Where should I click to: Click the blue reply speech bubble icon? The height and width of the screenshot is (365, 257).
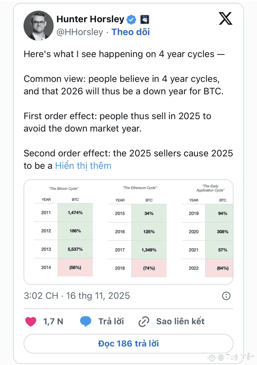(86, 322)
